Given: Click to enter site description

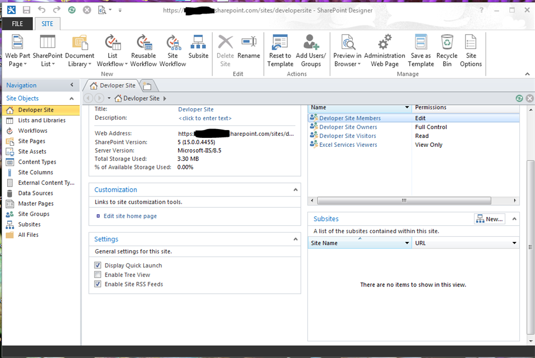Looking at the screenshot, I should coord(205,118).
